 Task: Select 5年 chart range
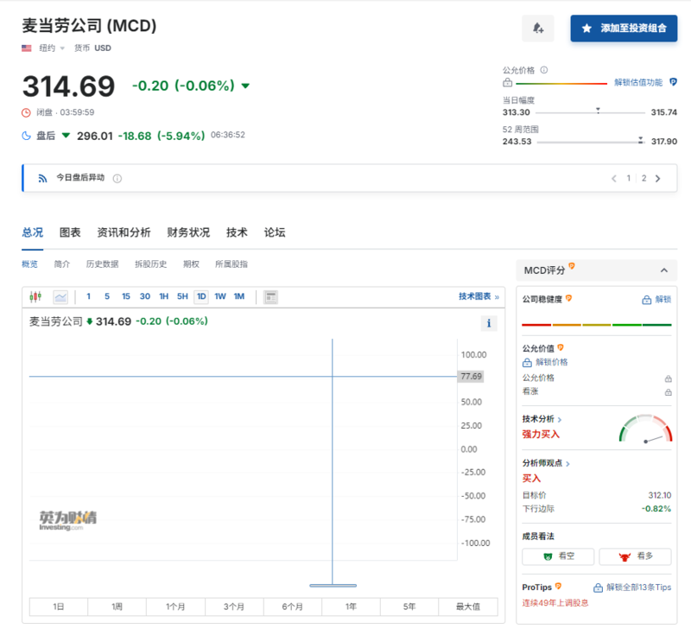coord(409,607)
